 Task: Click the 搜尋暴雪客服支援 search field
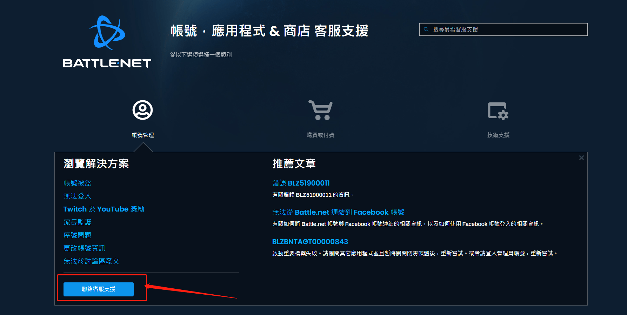point(503,29)
